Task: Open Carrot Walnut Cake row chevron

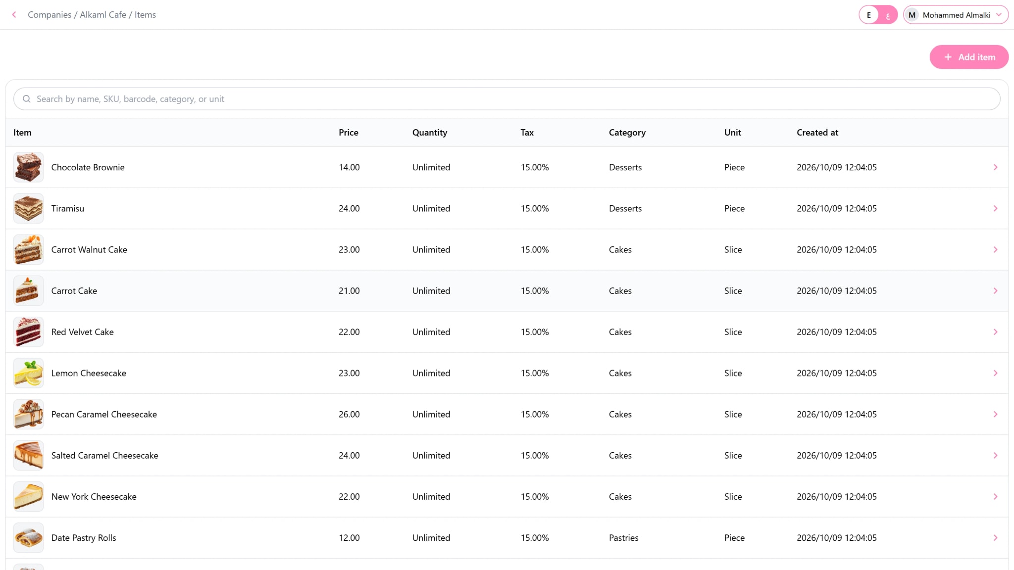Action: click(x=995, y=249)
